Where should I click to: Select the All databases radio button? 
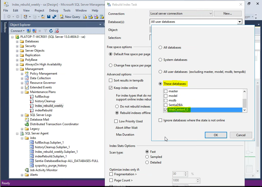click(160, 48)
